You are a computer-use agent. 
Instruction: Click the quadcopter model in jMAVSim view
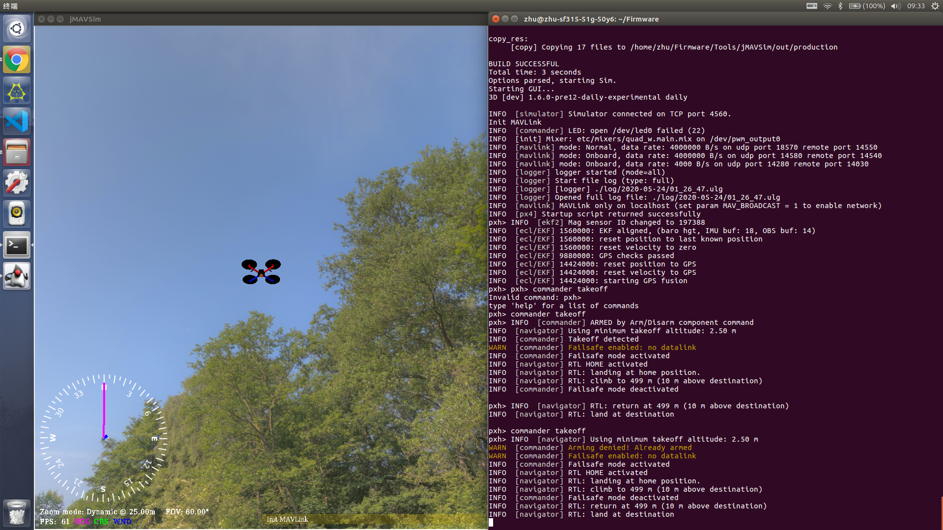pos(261,272)
